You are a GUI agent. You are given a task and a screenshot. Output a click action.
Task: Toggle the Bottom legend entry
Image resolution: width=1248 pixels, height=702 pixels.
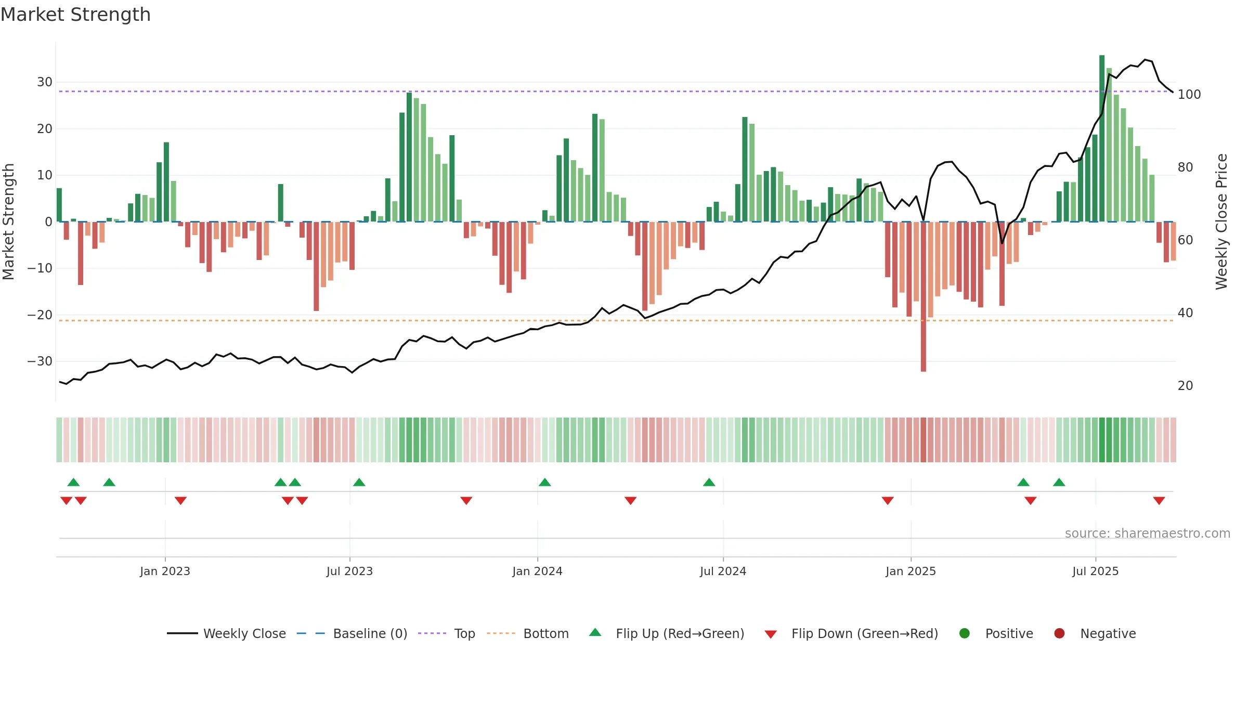click(x=528, y=633)
